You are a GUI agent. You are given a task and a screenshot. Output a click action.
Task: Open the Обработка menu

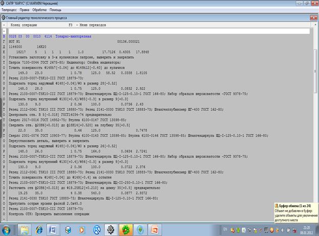coord(39,10)
